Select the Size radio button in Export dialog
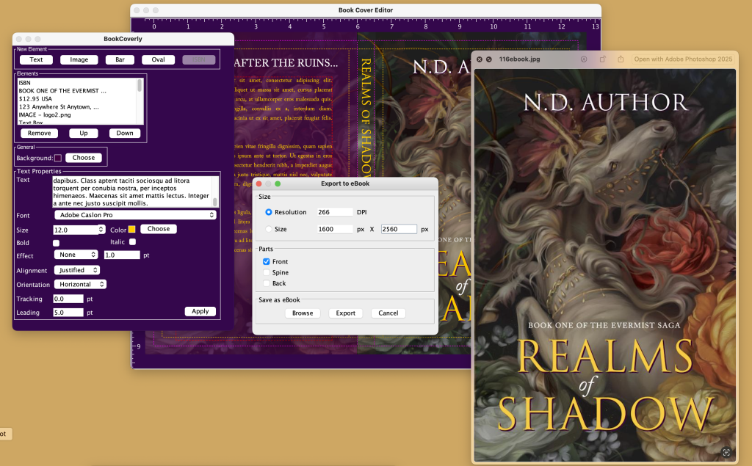The image size is (752, 466). (269, 229)
